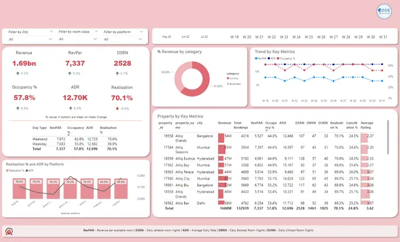400x242 pixels.
Task: Select week W 31 slicer
Action: click(x=383, y=37)
